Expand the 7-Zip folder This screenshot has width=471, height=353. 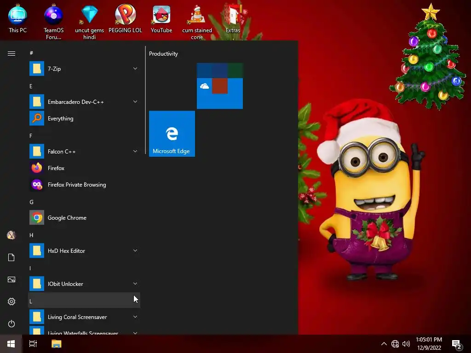84,69
